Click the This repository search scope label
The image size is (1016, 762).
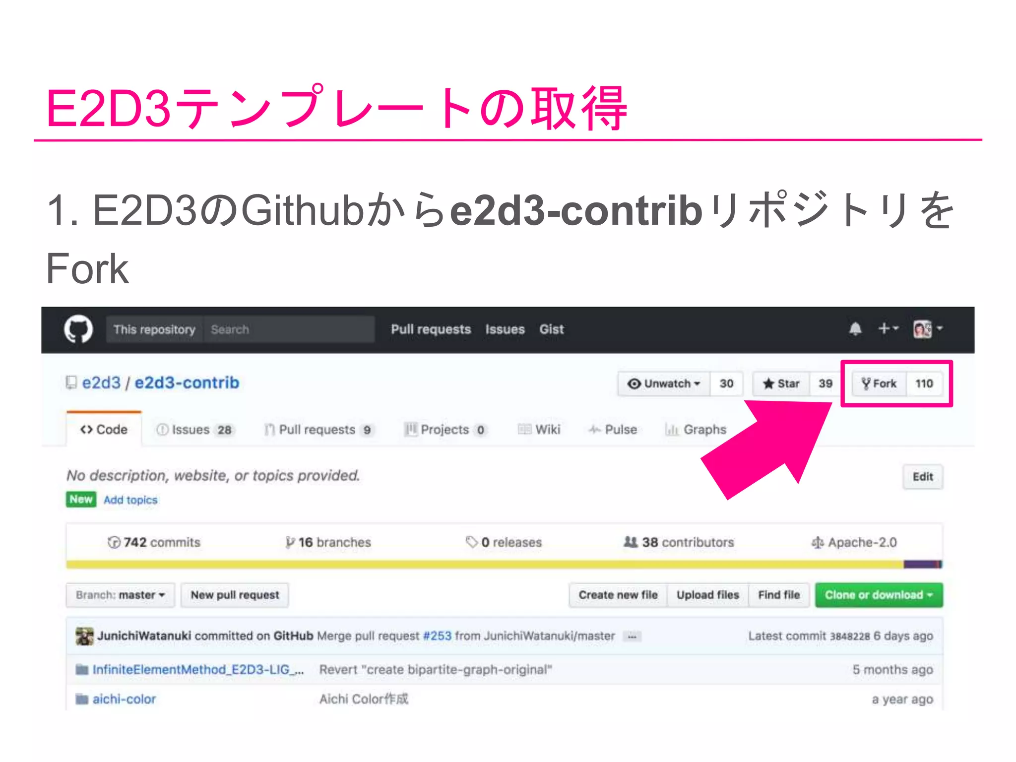tap(154, 329)
